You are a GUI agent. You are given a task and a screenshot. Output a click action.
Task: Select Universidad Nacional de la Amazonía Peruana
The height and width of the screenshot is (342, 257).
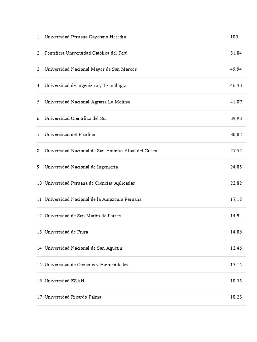pos(93,199)
